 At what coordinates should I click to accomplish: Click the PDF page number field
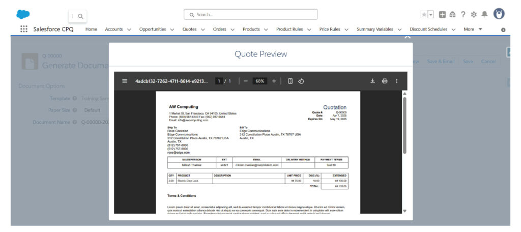click(x=219, y=81)
